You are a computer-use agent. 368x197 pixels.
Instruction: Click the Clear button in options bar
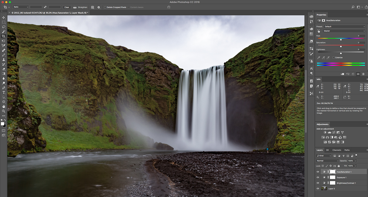(67, 7)
